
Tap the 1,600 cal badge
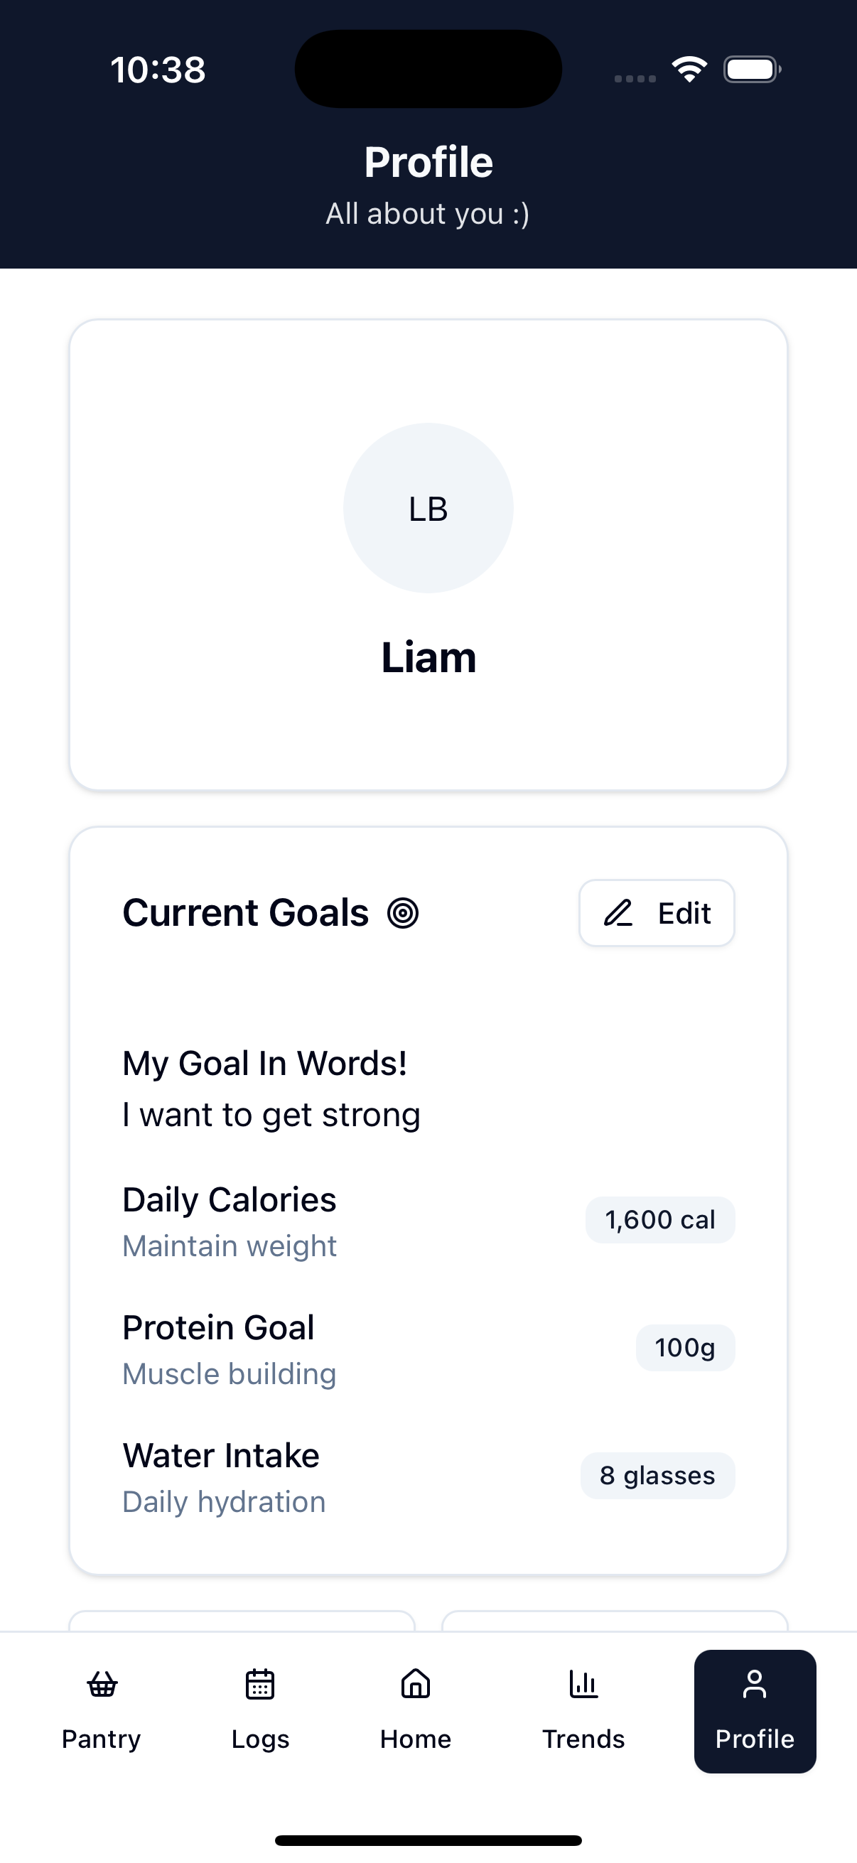[659, 1220]
